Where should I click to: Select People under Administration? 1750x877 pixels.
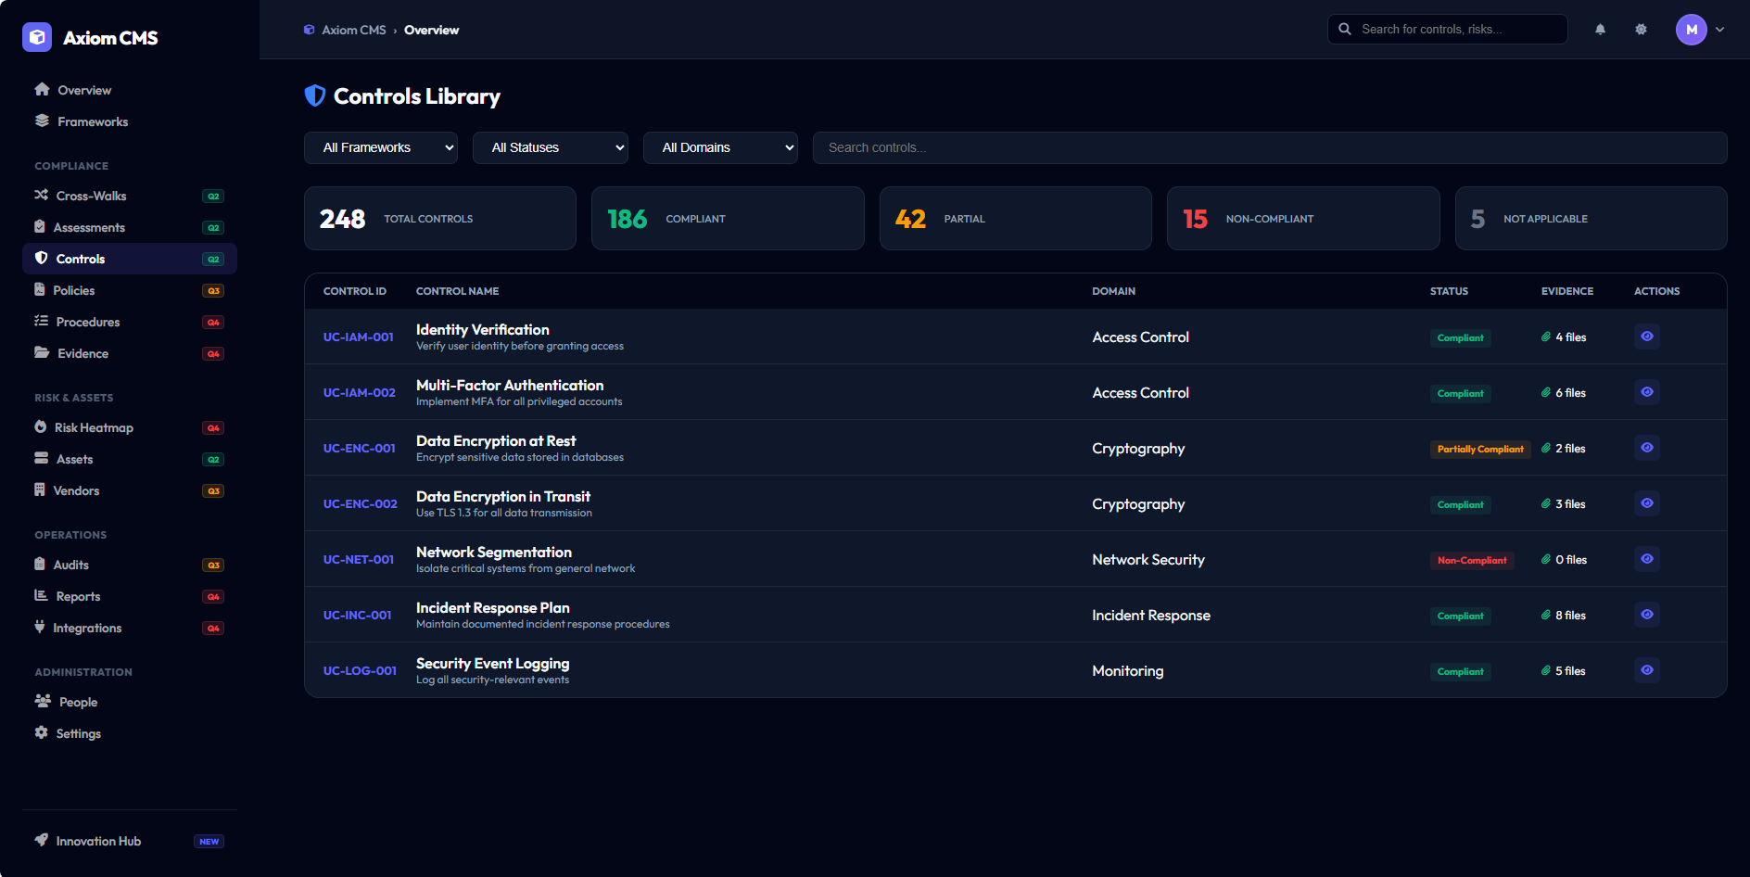point(78,702)
